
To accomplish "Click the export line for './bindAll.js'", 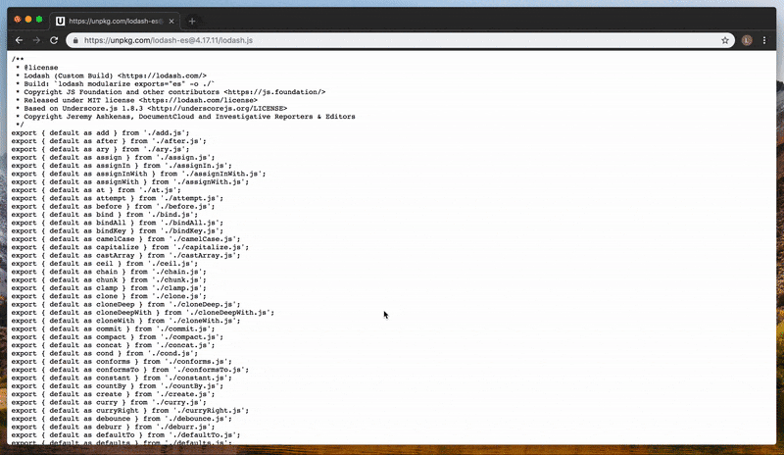I will coord(118,223).
